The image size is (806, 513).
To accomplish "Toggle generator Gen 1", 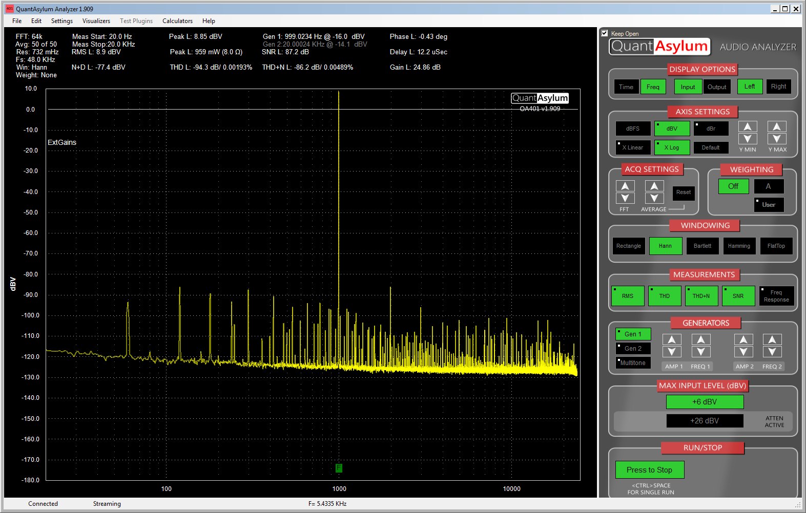I will tap(633, 334).
